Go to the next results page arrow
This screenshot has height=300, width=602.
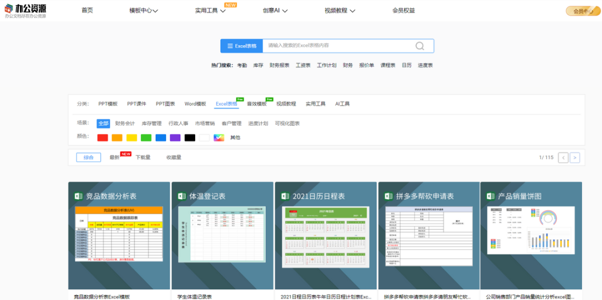[575, 157]
